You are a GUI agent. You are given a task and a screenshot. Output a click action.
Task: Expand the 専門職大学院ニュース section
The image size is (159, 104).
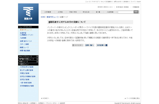(37, 59)
